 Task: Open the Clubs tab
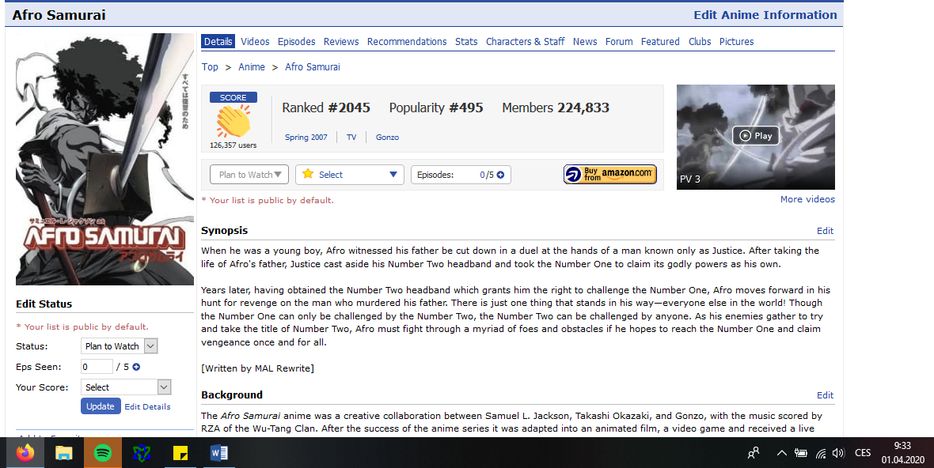point(700,42)
